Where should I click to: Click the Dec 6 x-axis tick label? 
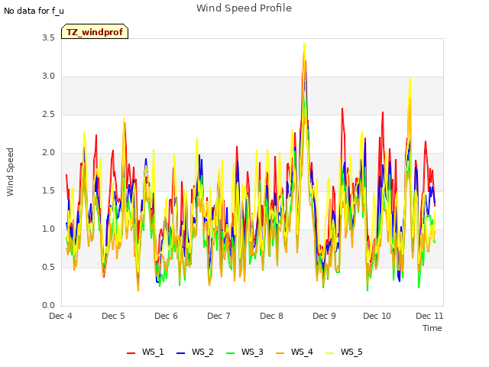coord(166,316)
